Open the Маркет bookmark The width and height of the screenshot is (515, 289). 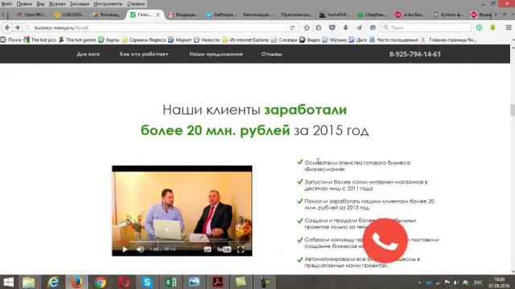180,40
